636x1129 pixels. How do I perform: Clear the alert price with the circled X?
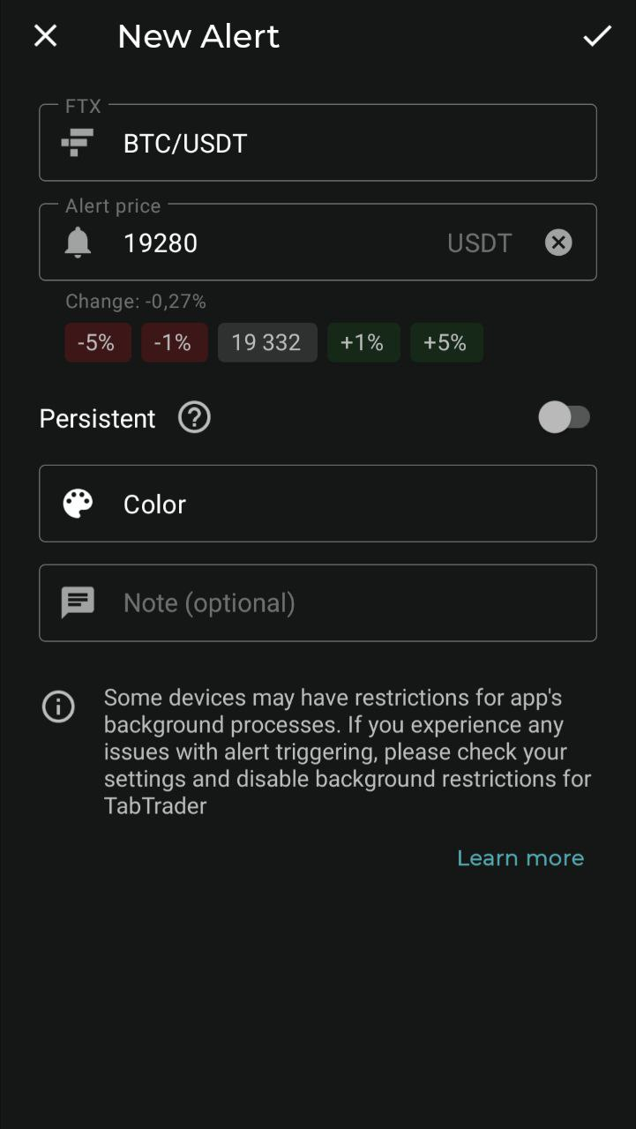[x=558, y=243]
